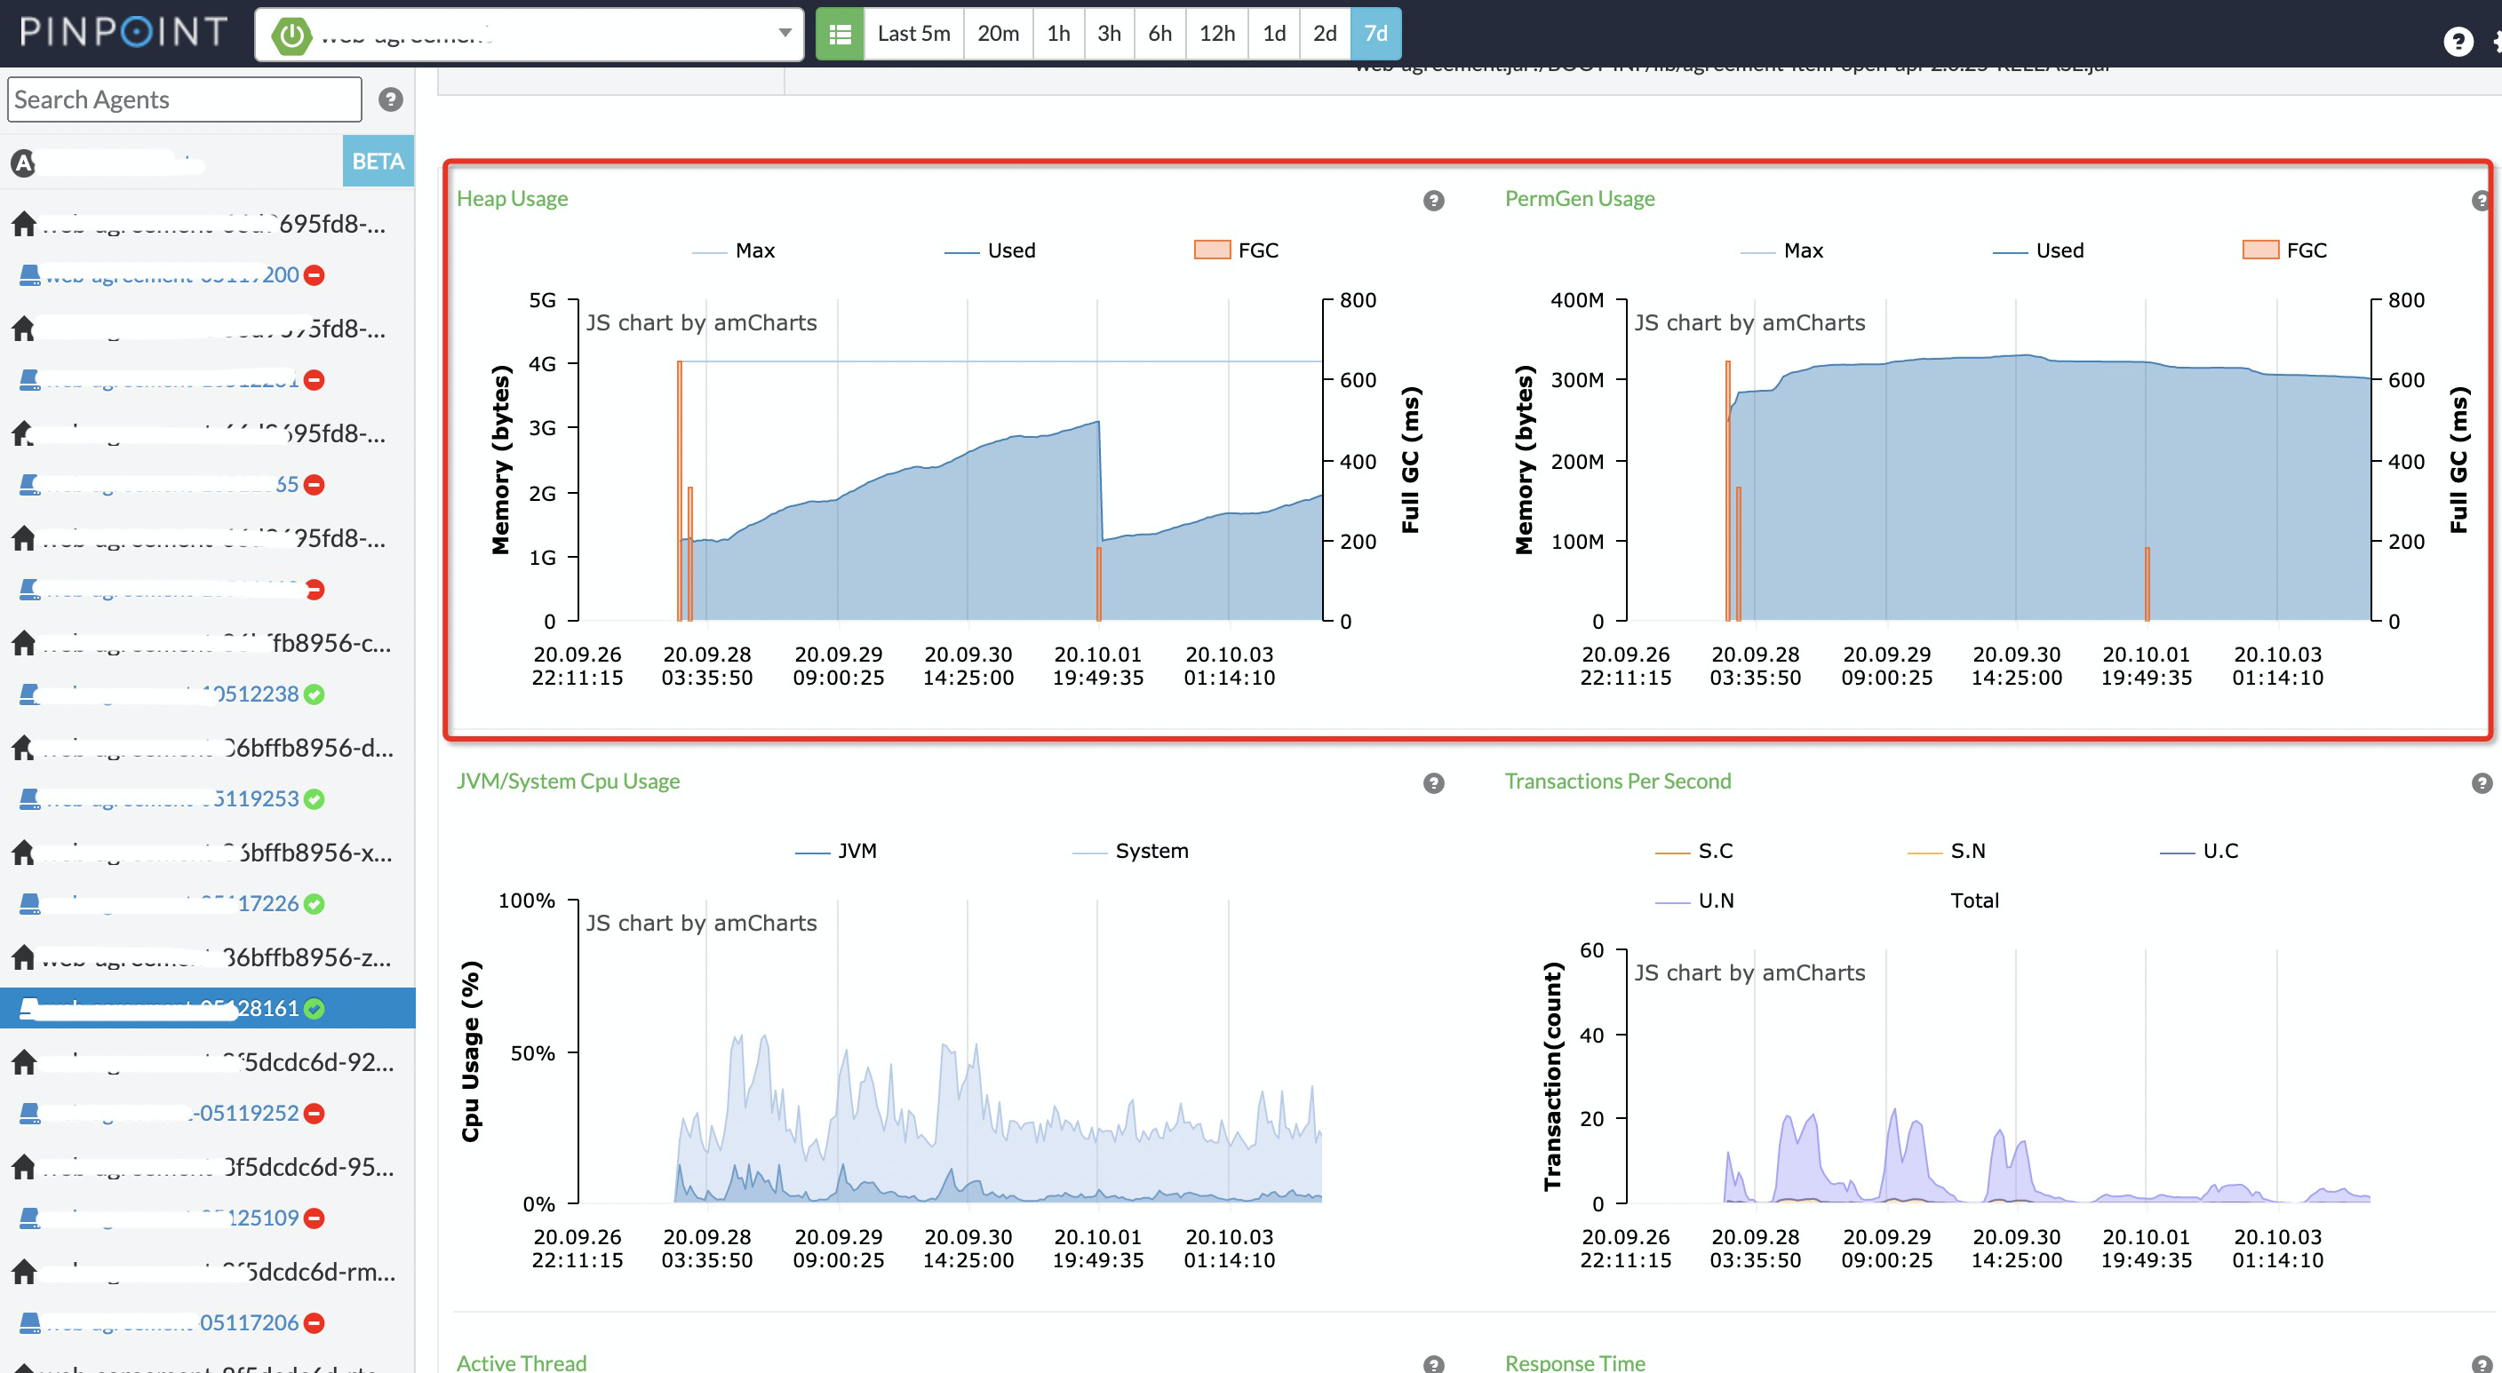The height and width of the screenshot is (1373, 2502).
Task: Open the help icon in top bar
Action: click(2458, 41)
